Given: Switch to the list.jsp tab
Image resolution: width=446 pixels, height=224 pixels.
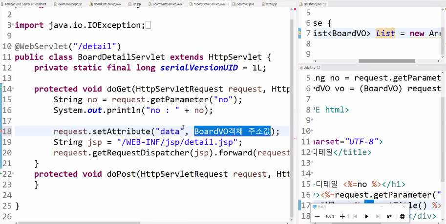Looking at the screenshot, I should click(x=134, y=4).
